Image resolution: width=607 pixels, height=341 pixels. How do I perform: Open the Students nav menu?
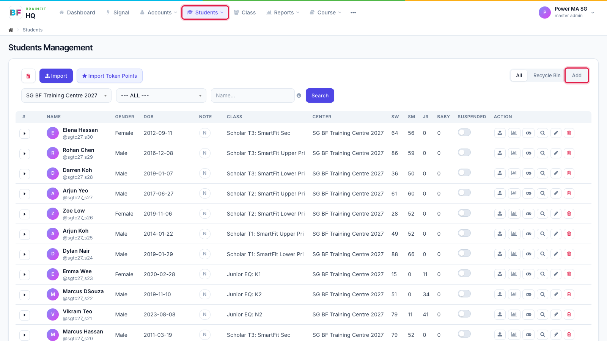(x=205, y=13)
